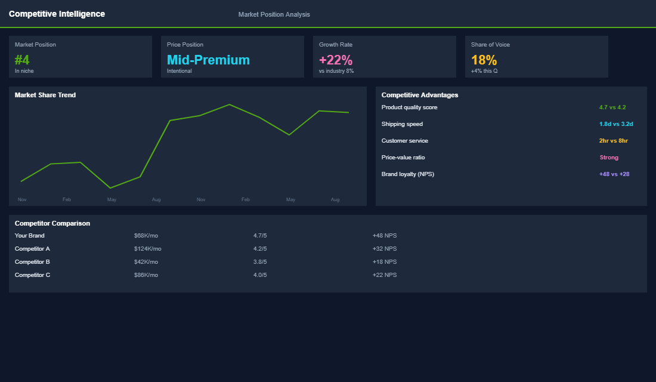Click the Brand loyalty NPS +48 value
This screenshot has width=656, height=382.
pyautogui.click(x=614, y=174)
